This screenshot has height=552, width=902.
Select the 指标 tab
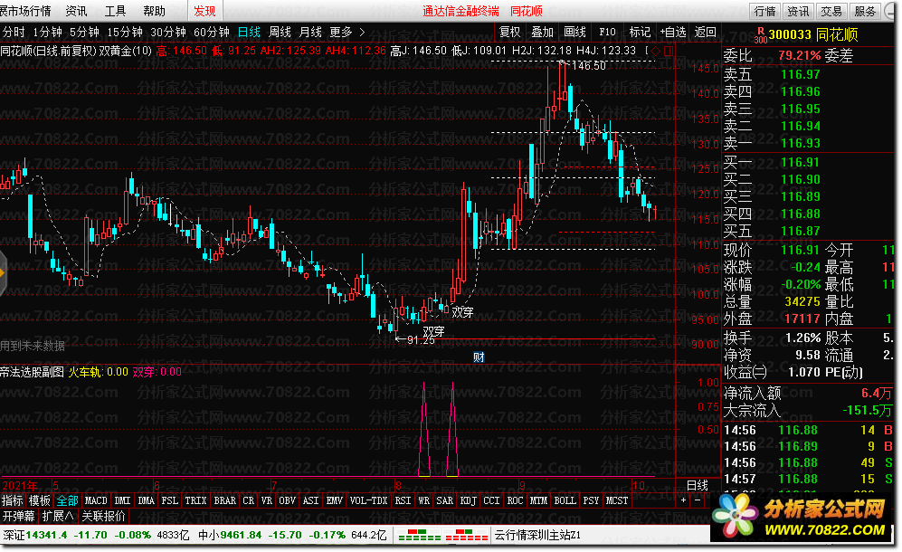click(x=13, y=500)
